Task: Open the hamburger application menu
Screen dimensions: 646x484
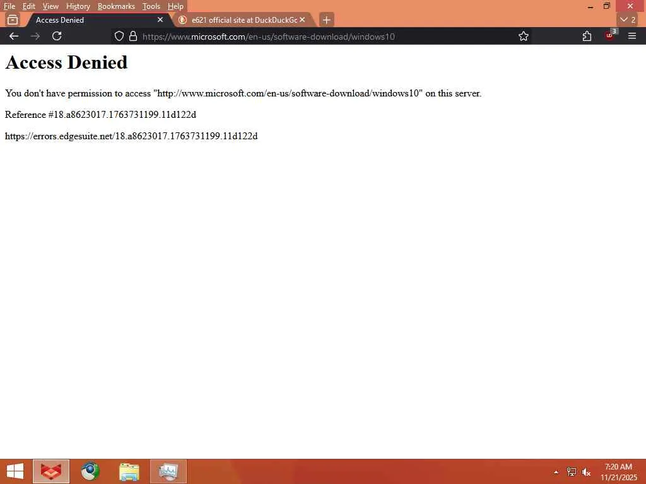Action: (632, 36)
